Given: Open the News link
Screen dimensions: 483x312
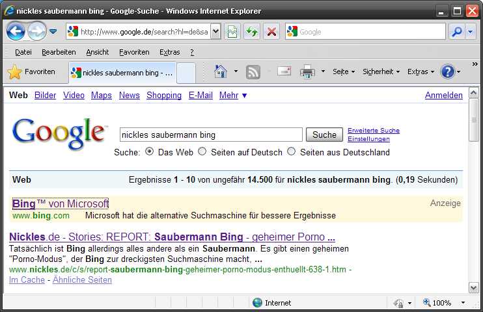Looking at the screenshot, I should [130, 96].
